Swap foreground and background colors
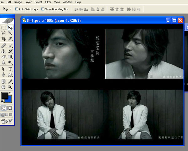Viewport: 188px width, 151px height. 10,93
